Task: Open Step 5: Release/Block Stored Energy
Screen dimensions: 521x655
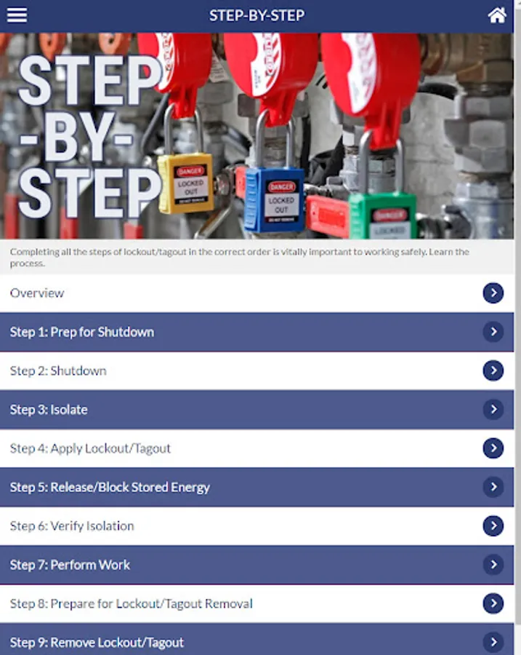Action: pyautogui.click(x=257, y=487)
